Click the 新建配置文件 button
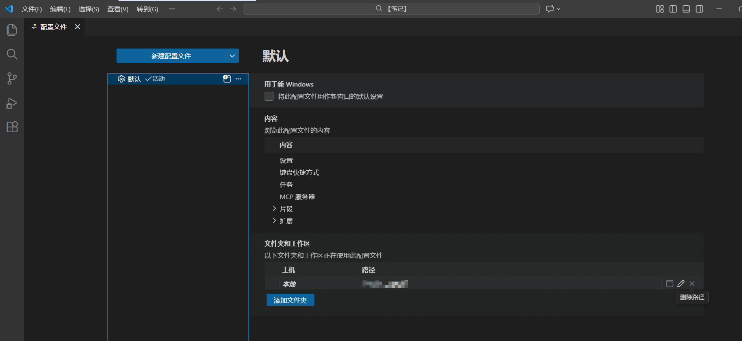The image size is (742, 341). pyautogui.click(x=171, y=56)
